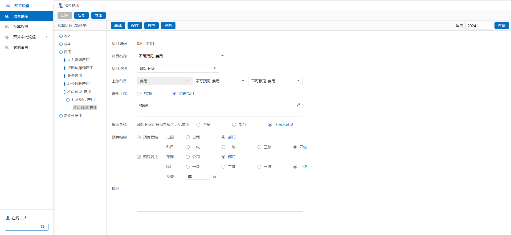Screen dimensions: 511x235
Task: Expand the 人力资源费用 plus icon
Action: (64, 60)
